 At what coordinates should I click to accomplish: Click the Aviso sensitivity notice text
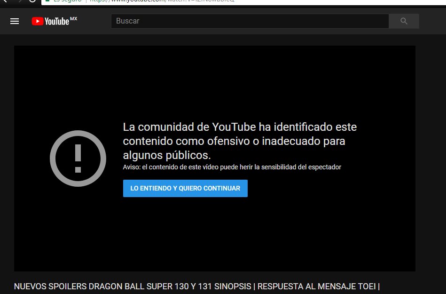click(x=232, y=167)
